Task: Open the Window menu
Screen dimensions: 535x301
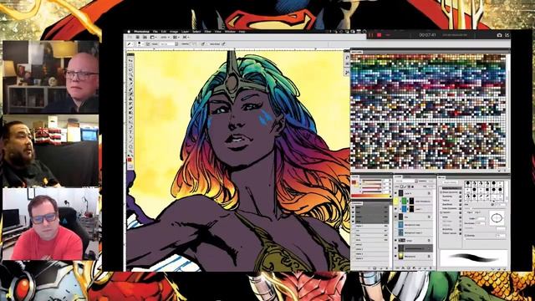Action: point(230,32)
